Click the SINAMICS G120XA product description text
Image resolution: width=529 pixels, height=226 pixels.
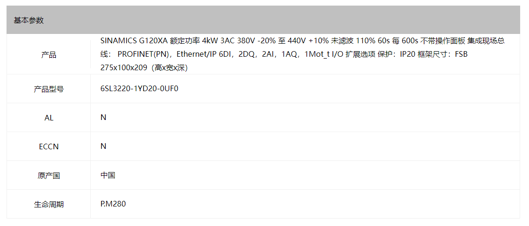click(x=303, y=54)
